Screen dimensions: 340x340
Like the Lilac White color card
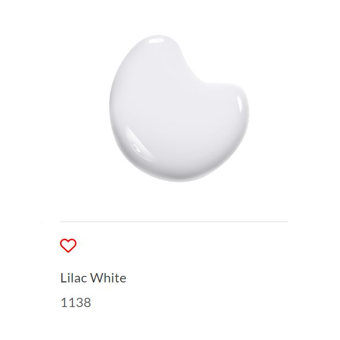coord(68,246)
